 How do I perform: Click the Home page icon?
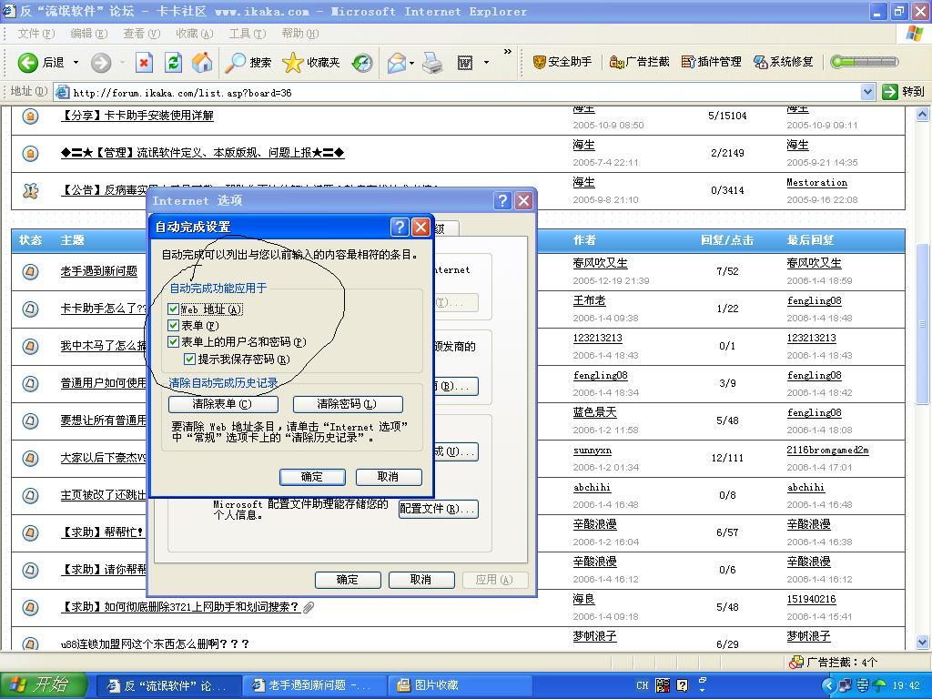pyautogui.click(x=201, y=63)
